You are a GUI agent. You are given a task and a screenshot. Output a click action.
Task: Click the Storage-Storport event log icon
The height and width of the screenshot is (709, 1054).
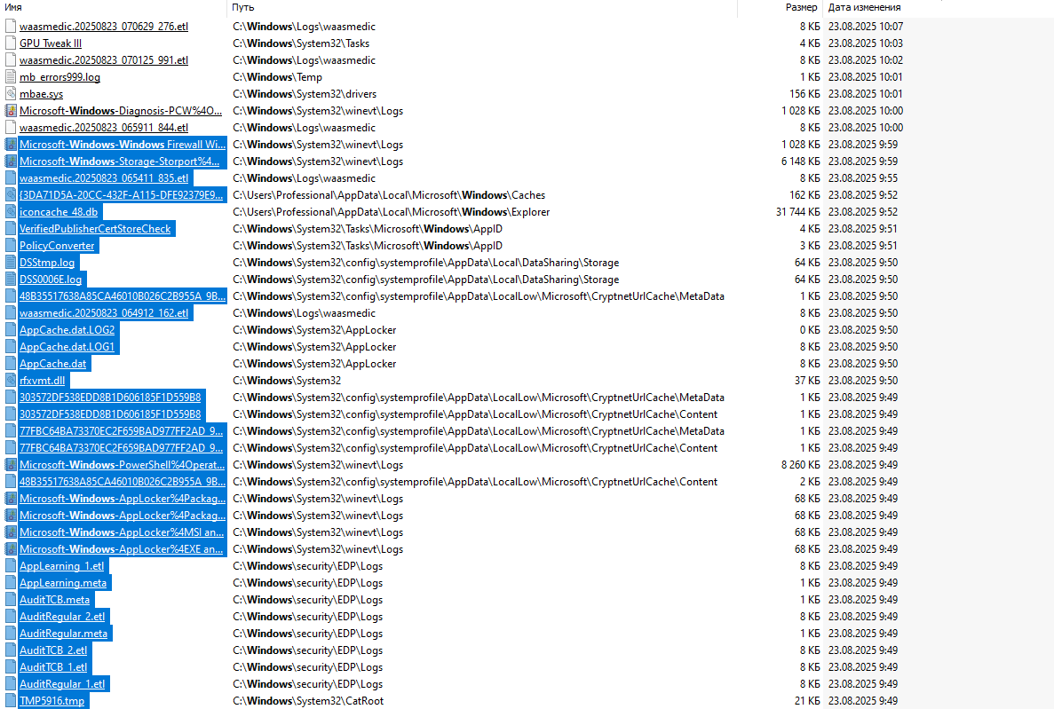[x=10, y=161]
